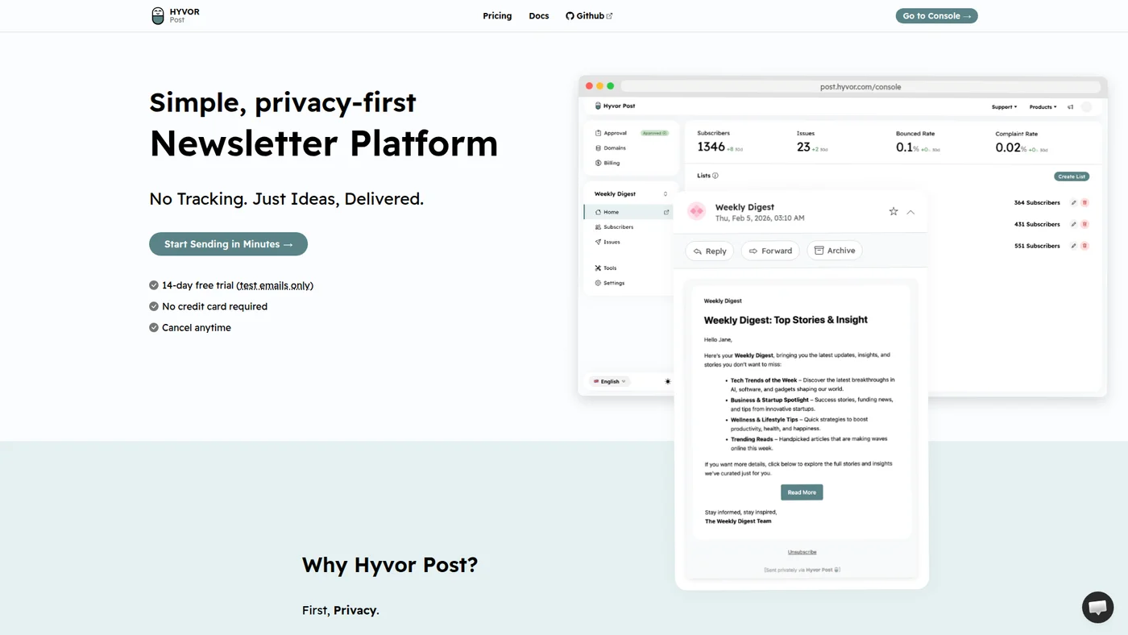
Task: Click the 'Cancel anytime' check icon
Action: (x=154, y=327)
